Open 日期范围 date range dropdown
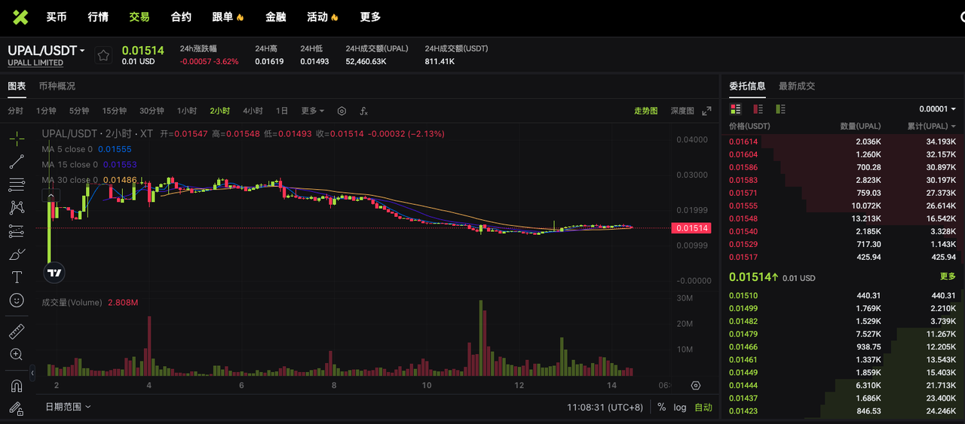The height and width of the screenshot is (424, 965). coord(68,407)
